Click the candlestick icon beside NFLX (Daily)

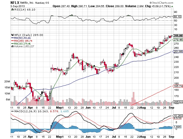click(12, 35)
